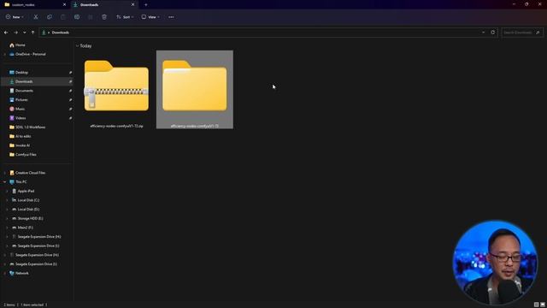This screenshot has width=547, height=308.
Task: Select the efficiency-nodes-comfyui zip file
Action: pyautogui.click(x=116, y=90)
